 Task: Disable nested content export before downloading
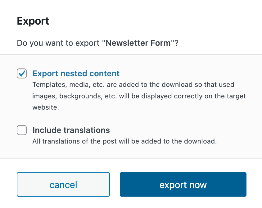pyautogui.click(x=22, y=73)
